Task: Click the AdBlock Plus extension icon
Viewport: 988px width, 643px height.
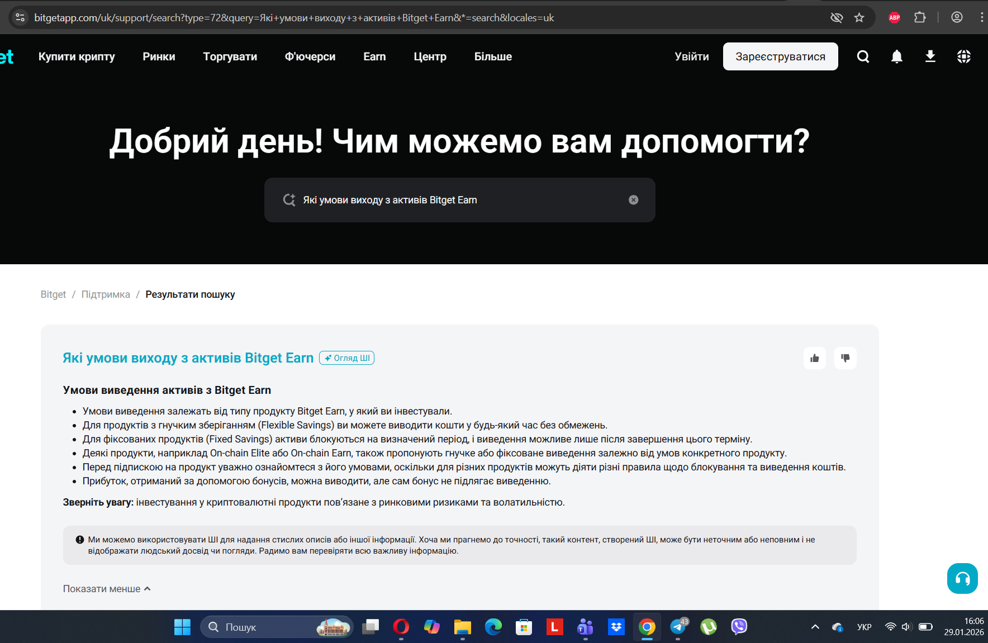Action: (894, 18)
